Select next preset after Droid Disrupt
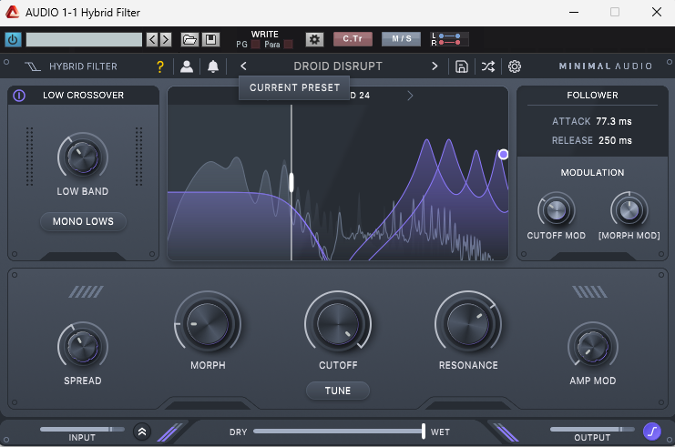Screen dimensions: 675x447 [x=435, y=66]
